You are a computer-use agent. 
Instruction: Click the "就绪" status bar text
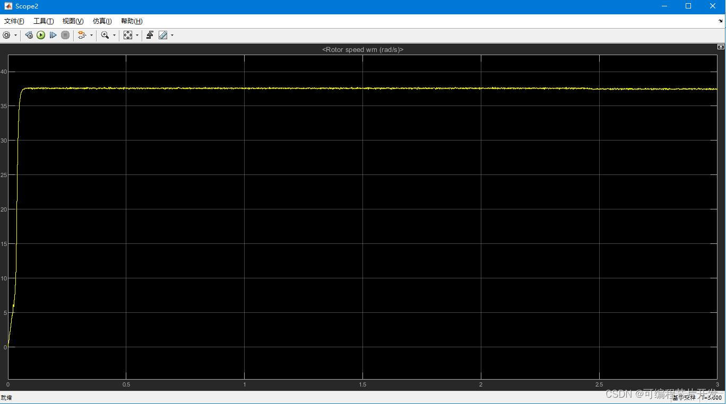click(6, 398)
